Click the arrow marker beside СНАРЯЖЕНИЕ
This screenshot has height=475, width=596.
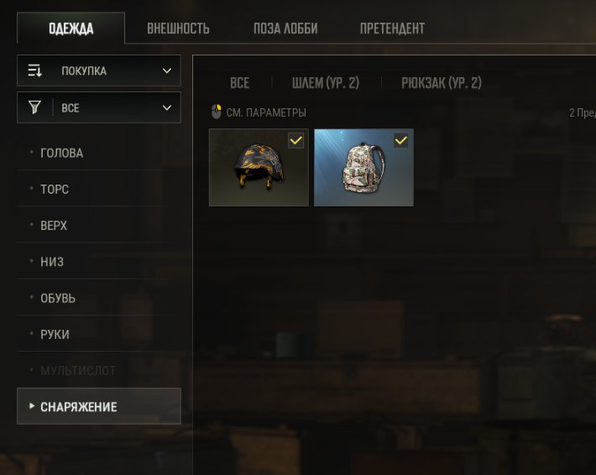32,406
